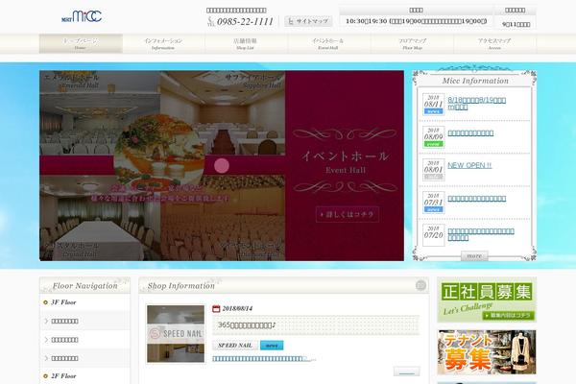Open the 08/11 news link
The height and width of the screenshot is (384, 576).
(x=476, y=104)
